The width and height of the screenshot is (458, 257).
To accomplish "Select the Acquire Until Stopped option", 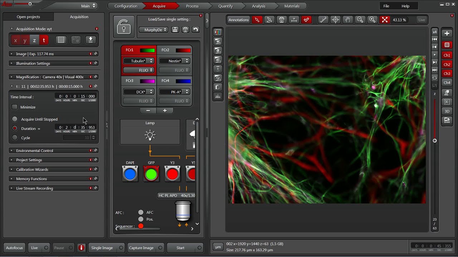I will coord(15,119).
